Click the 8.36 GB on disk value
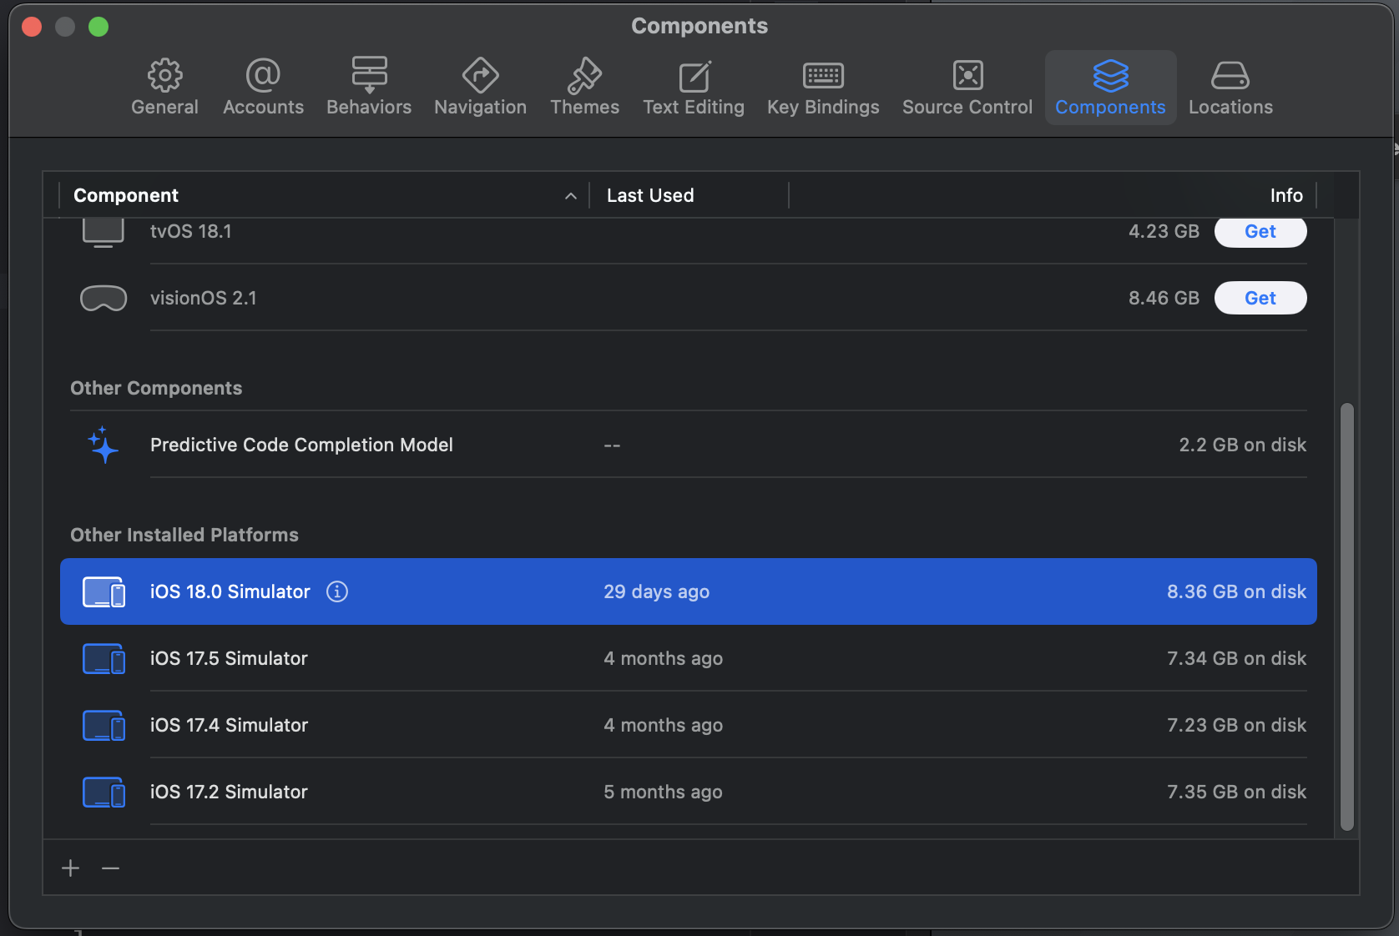This screenshot has width=1399, height=936. (1236, 591)
